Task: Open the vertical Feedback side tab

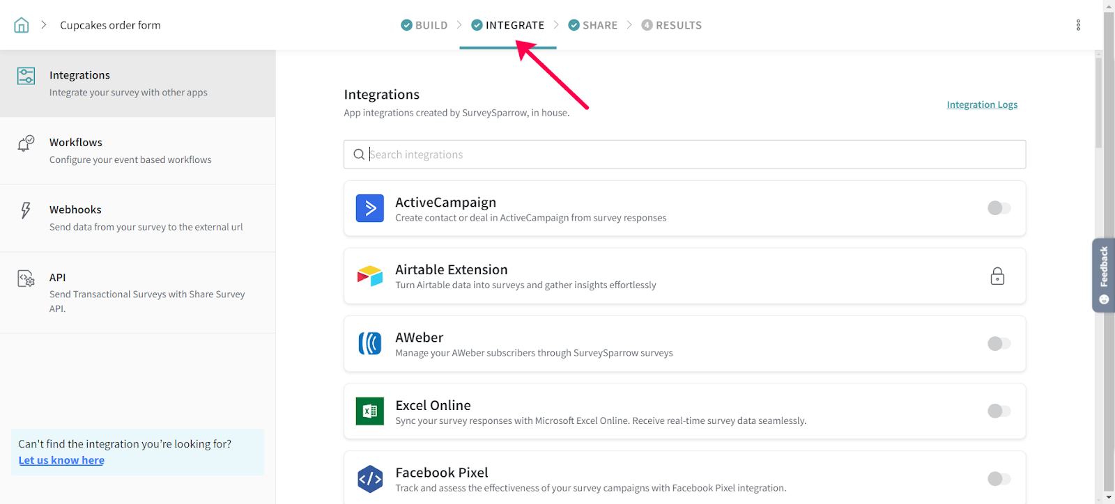Action: (x=1103, y=275)
